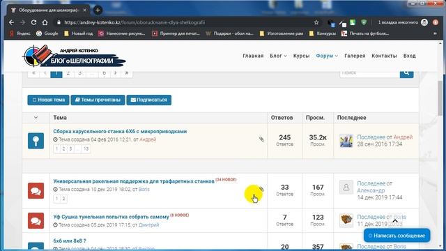Go to pagination page 3
446x251 pixels.
point(80,73)
